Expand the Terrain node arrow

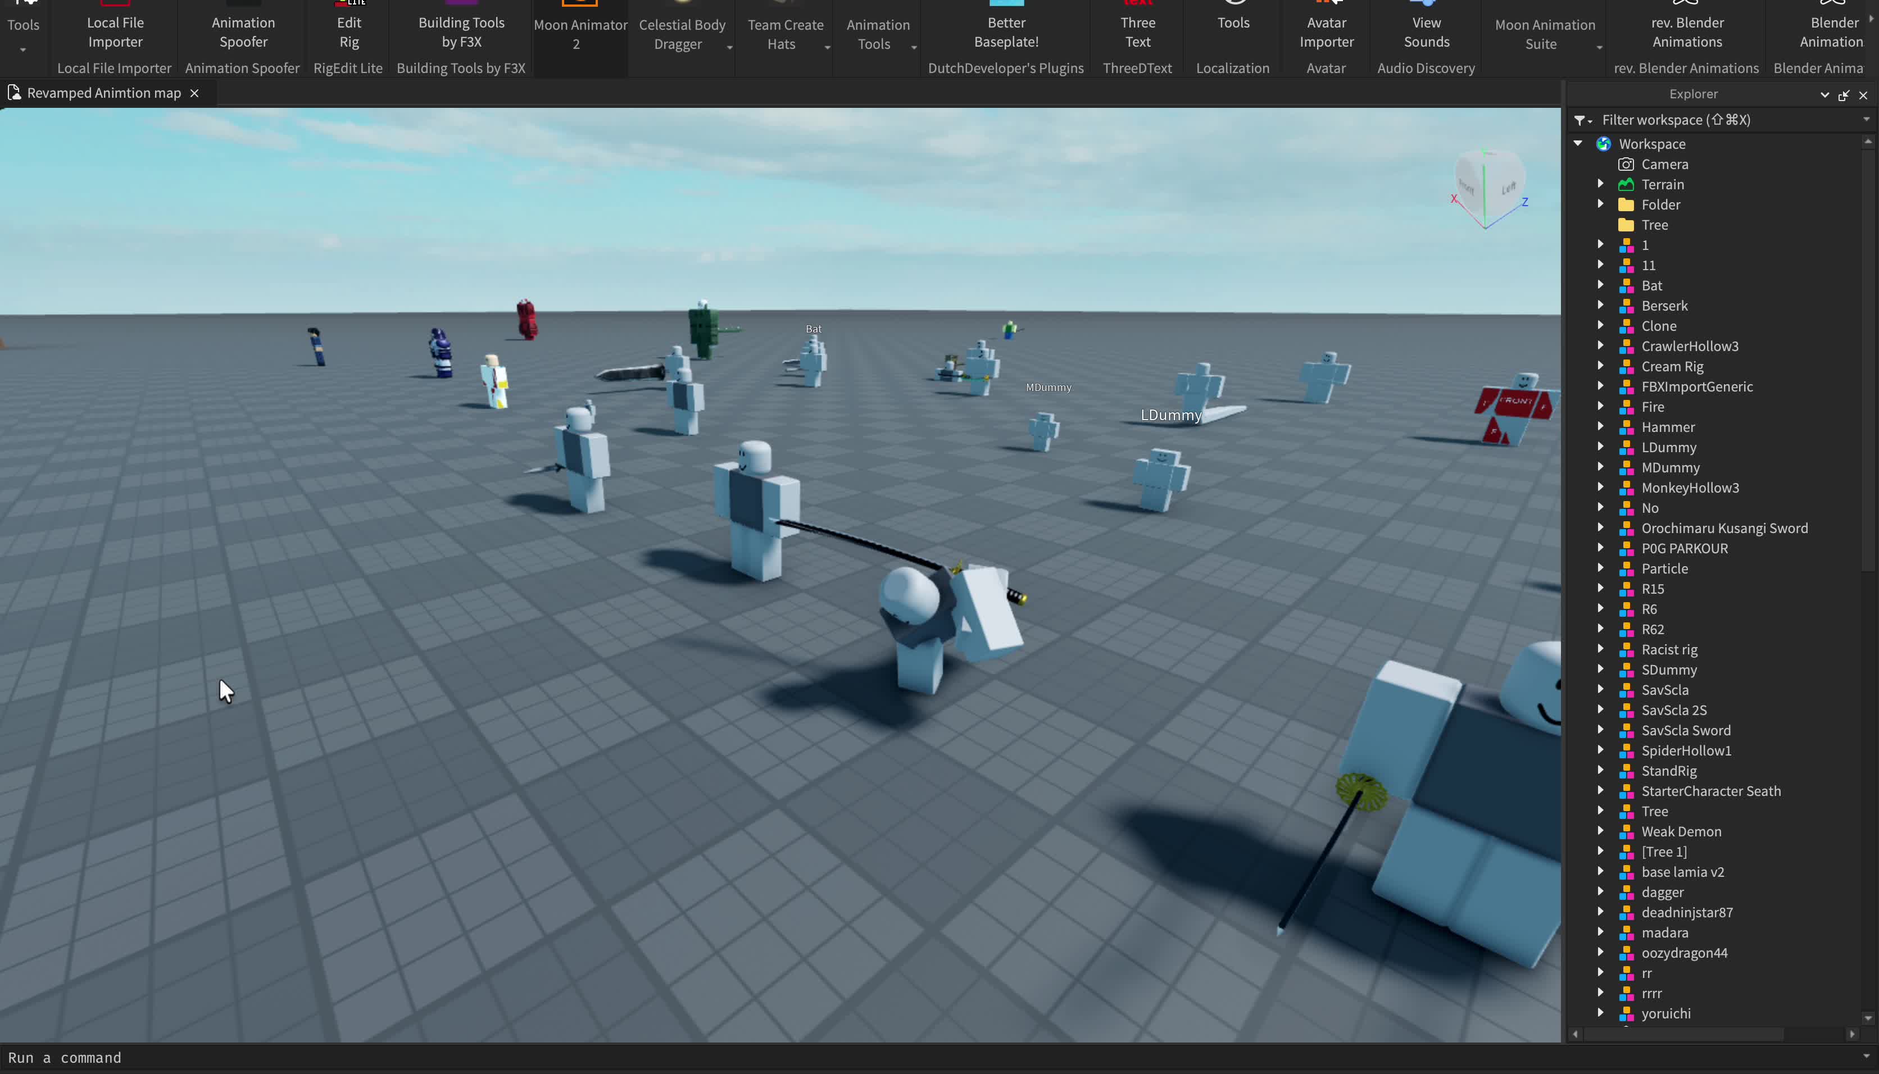(1600, 184)
